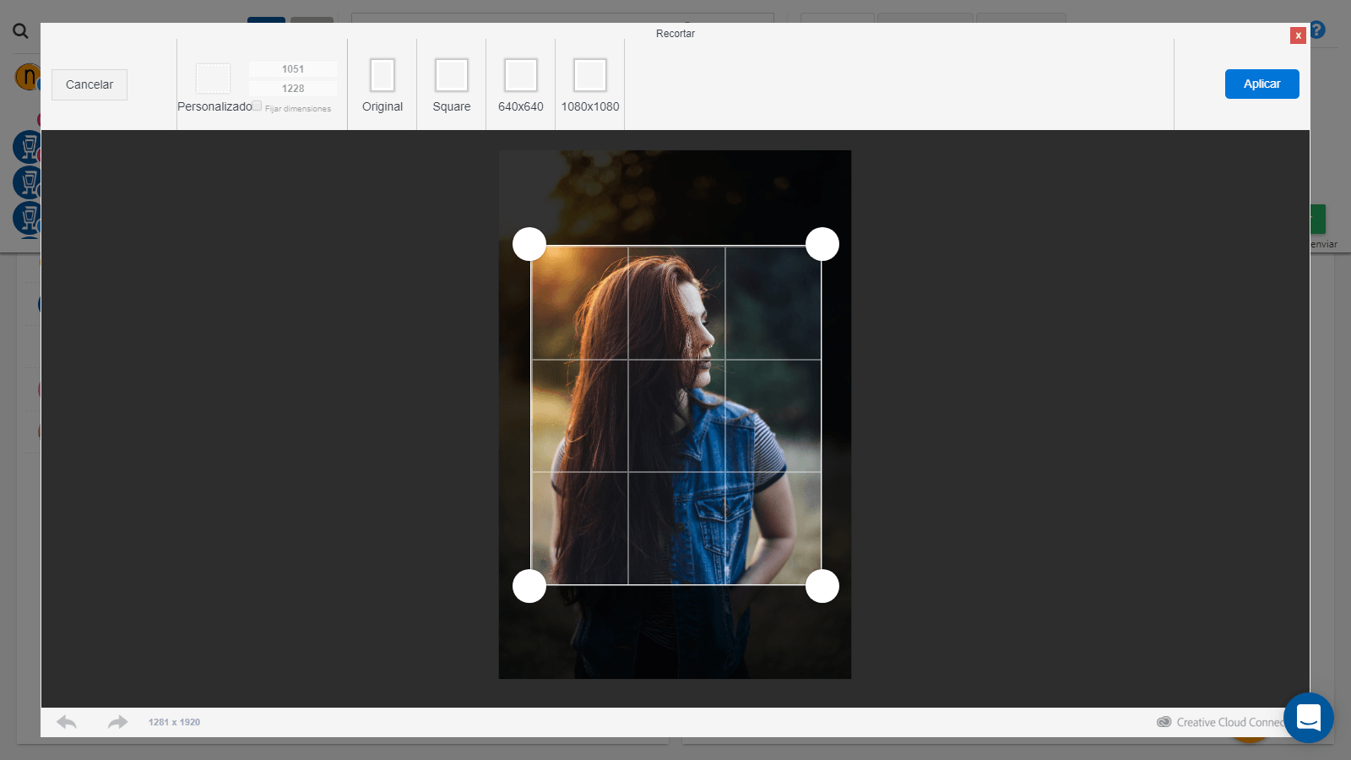
Task: Select the Square crop preset
Action: pyautogui.click(x=452, y=75)
